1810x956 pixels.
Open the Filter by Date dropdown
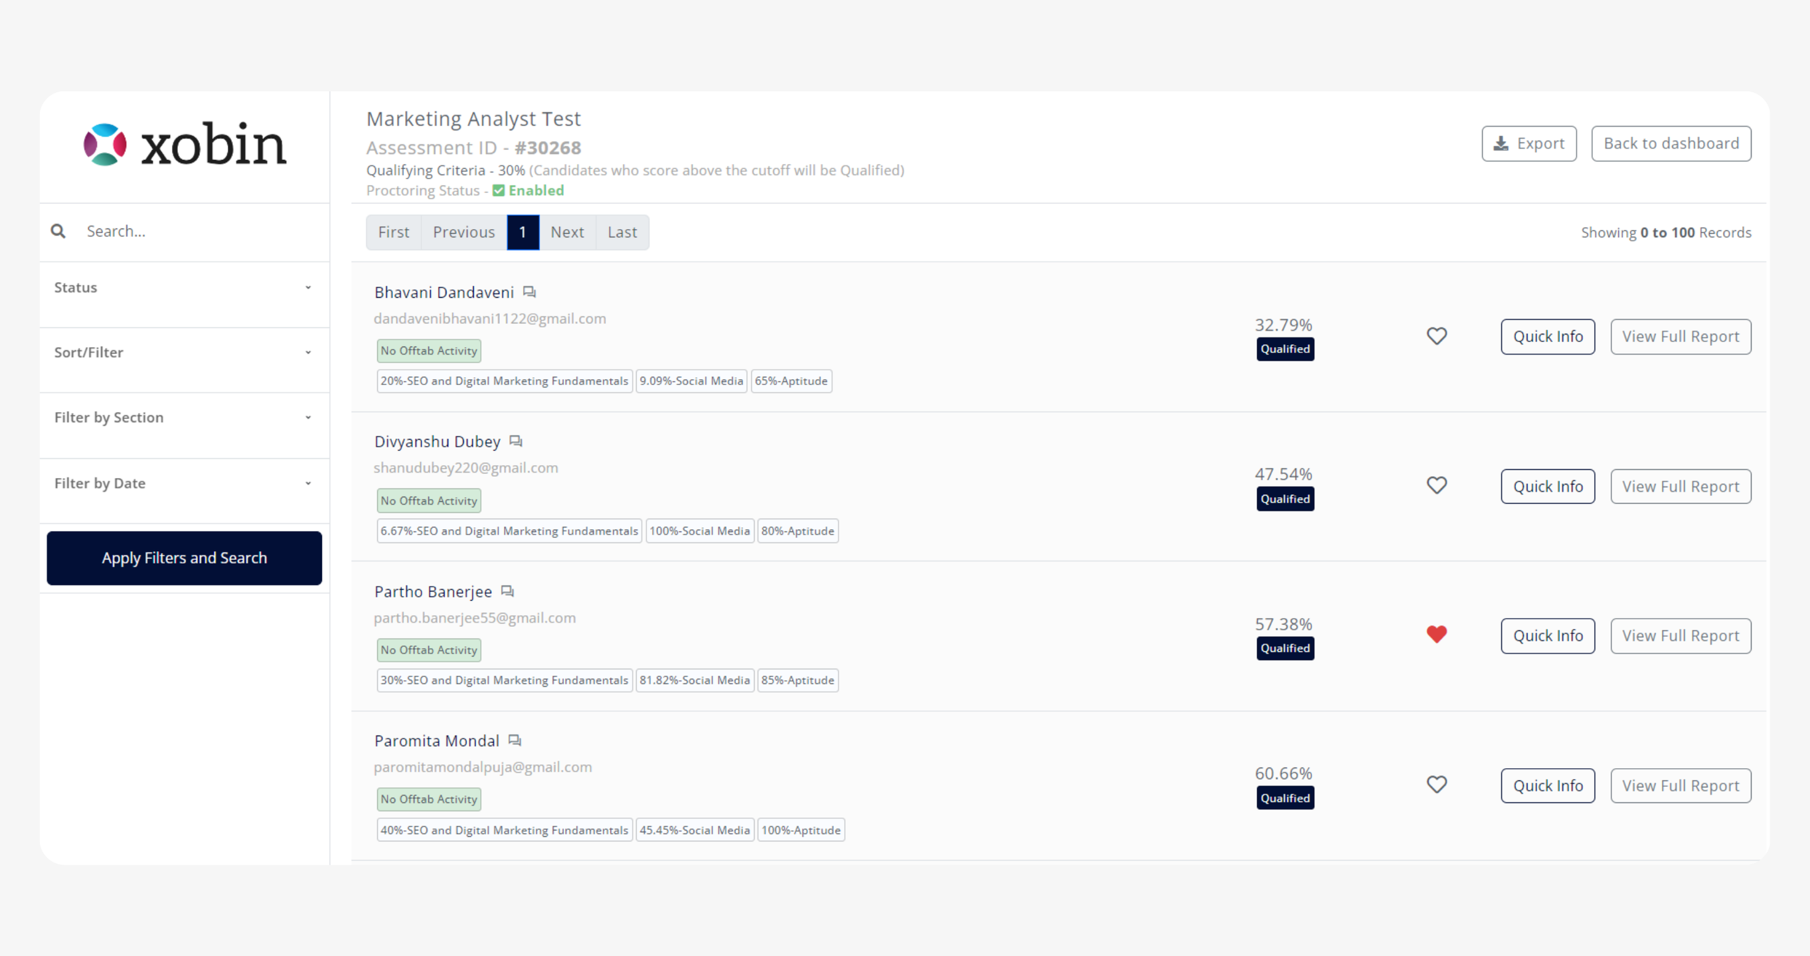[x=184, y=483]
